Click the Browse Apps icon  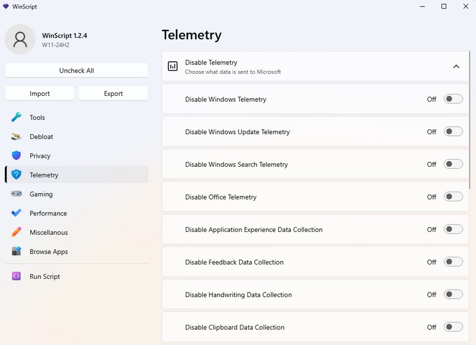pos(17,251)
